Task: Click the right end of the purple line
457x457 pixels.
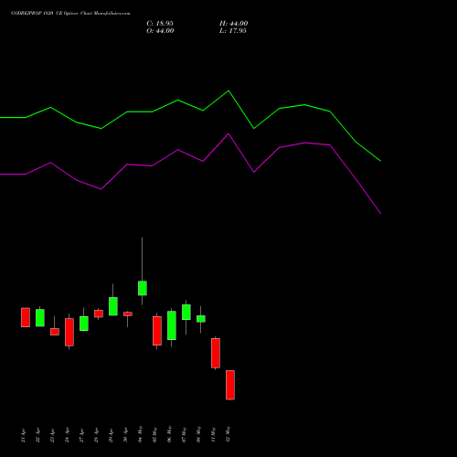Action: 380,213
